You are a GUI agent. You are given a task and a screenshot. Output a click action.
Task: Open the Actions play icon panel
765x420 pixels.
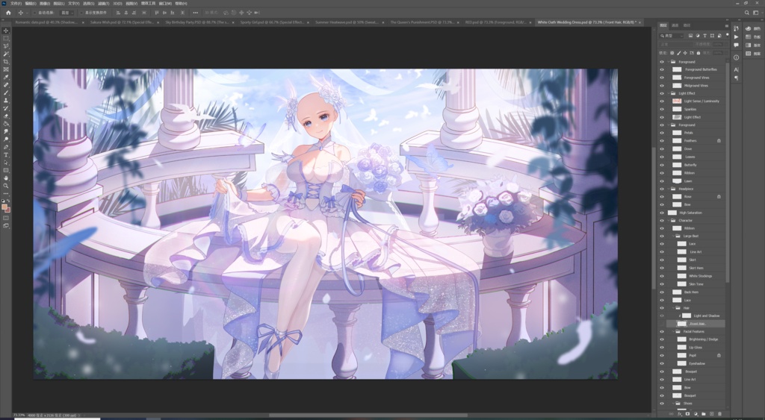pos(736,37)
